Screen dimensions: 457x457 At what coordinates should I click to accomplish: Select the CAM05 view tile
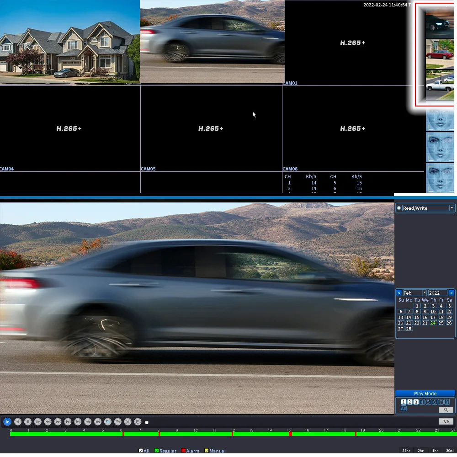[x=211, y=128]
